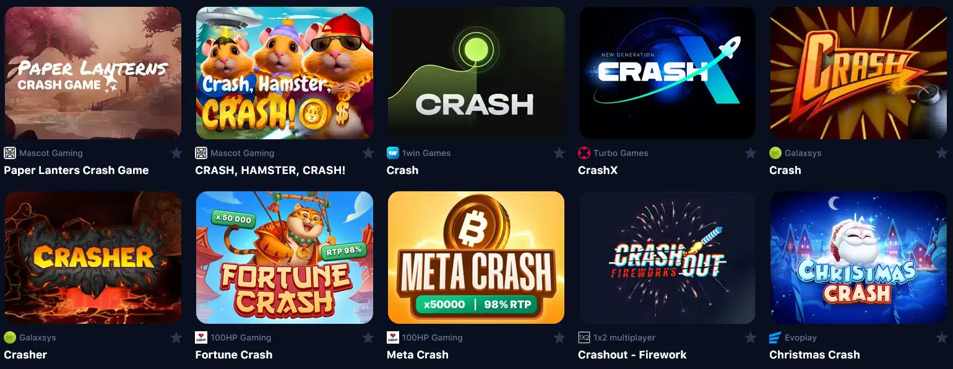Open the Christmas Crash game thumbnail
953x369 pixels.
coord(858,258)
